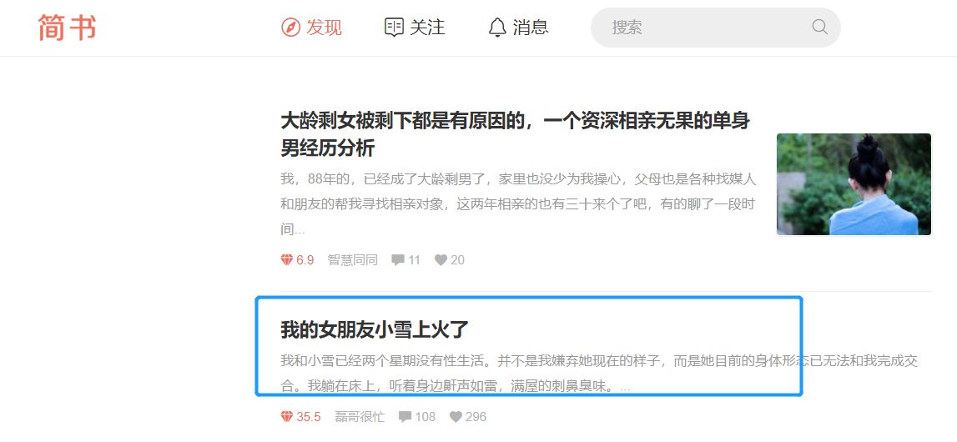Open the 发现 tab
This screenshot has width=957, height=442.
[312, 27]
